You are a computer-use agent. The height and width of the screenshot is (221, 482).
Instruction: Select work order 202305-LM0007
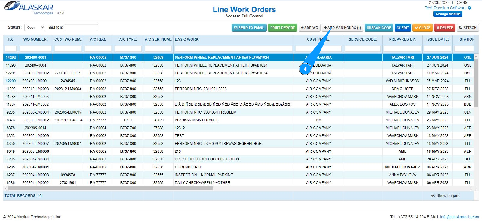[238, 144]
